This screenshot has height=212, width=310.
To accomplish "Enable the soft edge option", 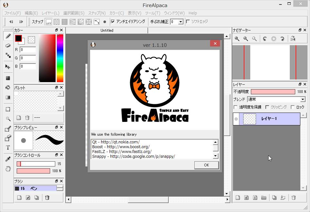I will click(x=188, y=22).
